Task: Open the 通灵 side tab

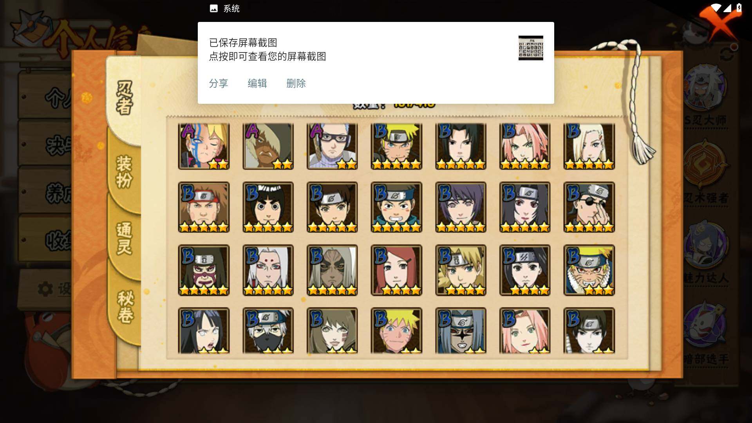Action: (x=124, y=239)
